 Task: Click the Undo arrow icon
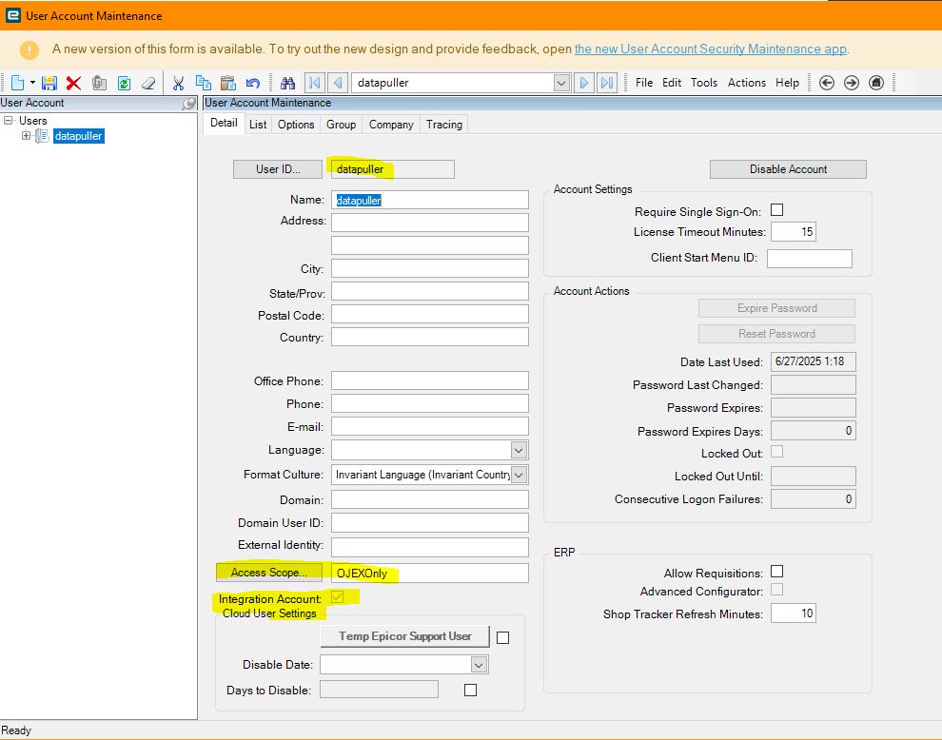(252, 83)
